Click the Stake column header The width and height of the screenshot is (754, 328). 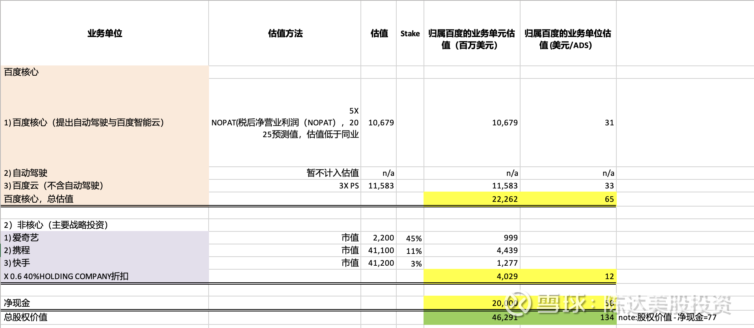[x=410, y=34]
